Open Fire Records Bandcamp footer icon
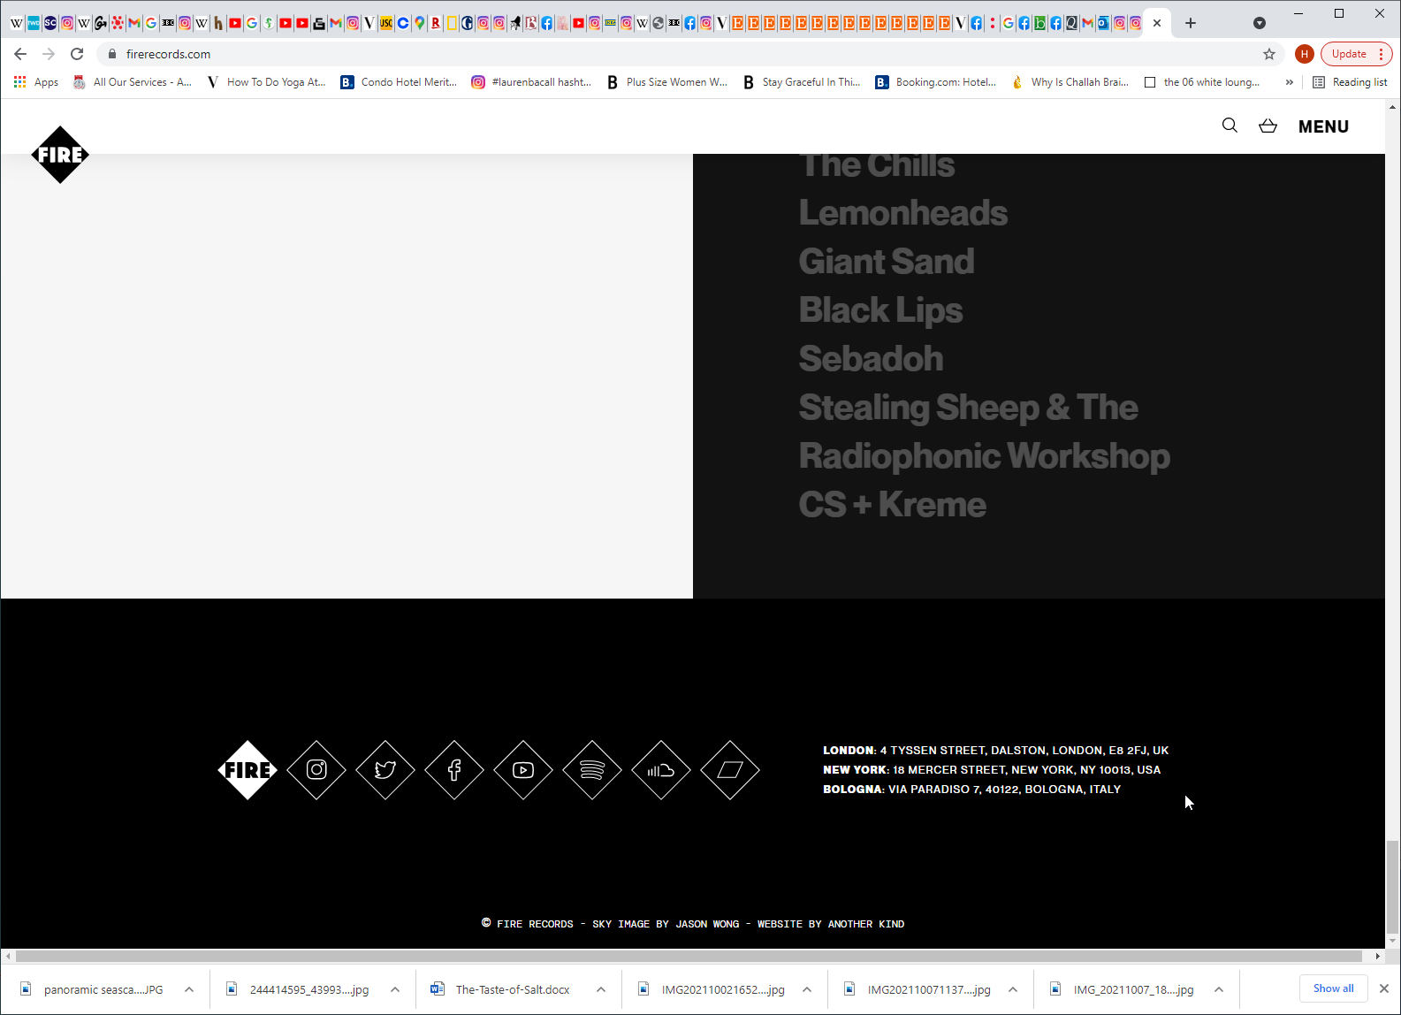 click(x=730, y=770)
